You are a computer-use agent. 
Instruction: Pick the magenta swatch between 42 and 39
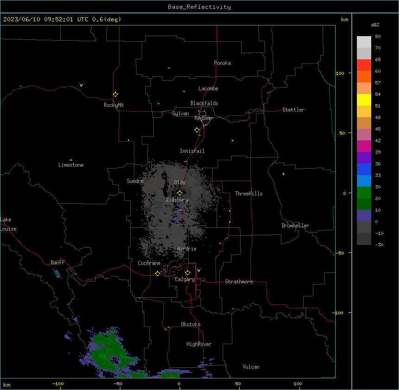[x=364, y=146]
